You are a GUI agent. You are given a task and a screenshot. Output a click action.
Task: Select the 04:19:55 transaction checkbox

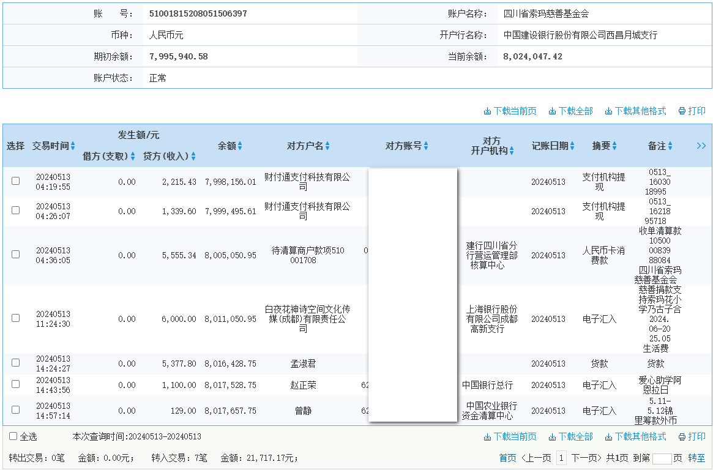click(x=15, y=181)
